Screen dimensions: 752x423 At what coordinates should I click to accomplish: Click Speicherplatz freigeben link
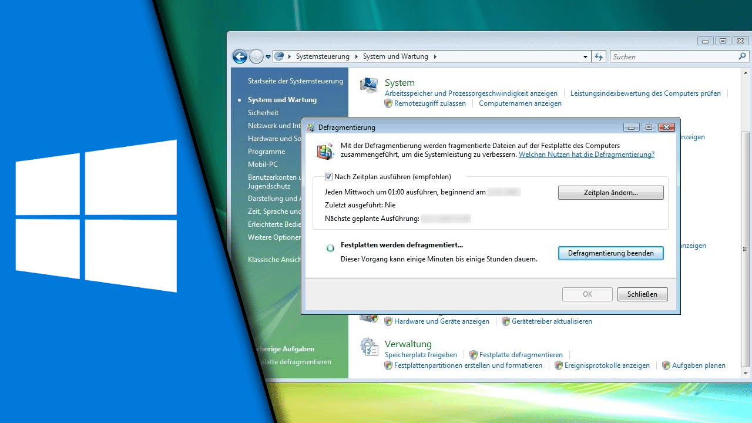(421, 355)
